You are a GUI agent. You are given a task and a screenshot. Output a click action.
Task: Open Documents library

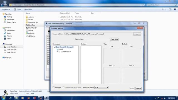point(11,30)
